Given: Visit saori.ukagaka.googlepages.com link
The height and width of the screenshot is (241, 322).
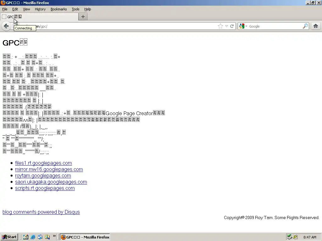Looking at the screenshot, I should (x=51, y=182).
